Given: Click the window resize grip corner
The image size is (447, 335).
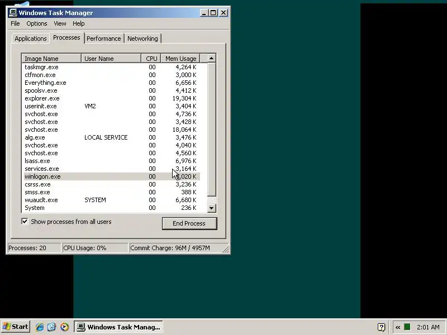Looking at the screenshot, I should click(x=226, y=249).
